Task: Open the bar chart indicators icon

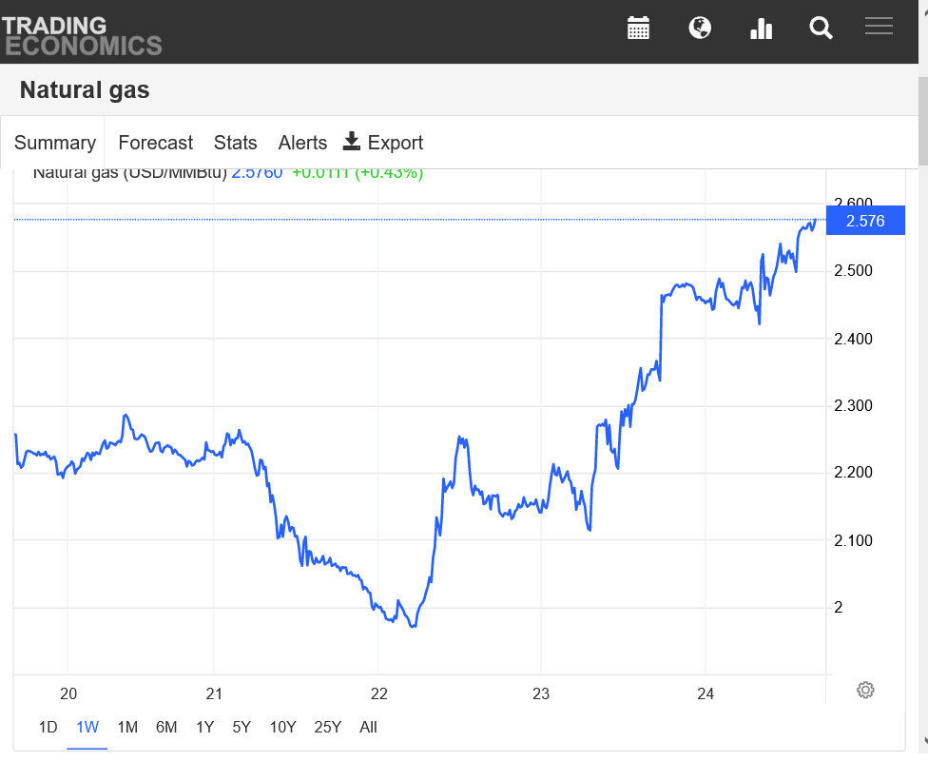Action: pos(761,29)
